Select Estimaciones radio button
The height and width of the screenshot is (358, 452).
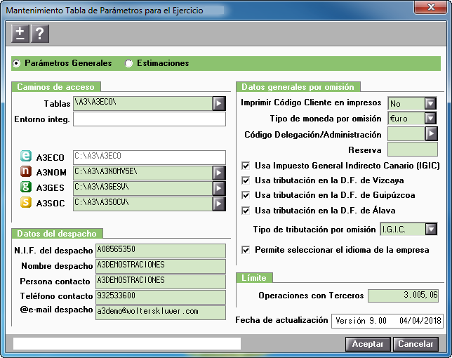coord(128,63)
